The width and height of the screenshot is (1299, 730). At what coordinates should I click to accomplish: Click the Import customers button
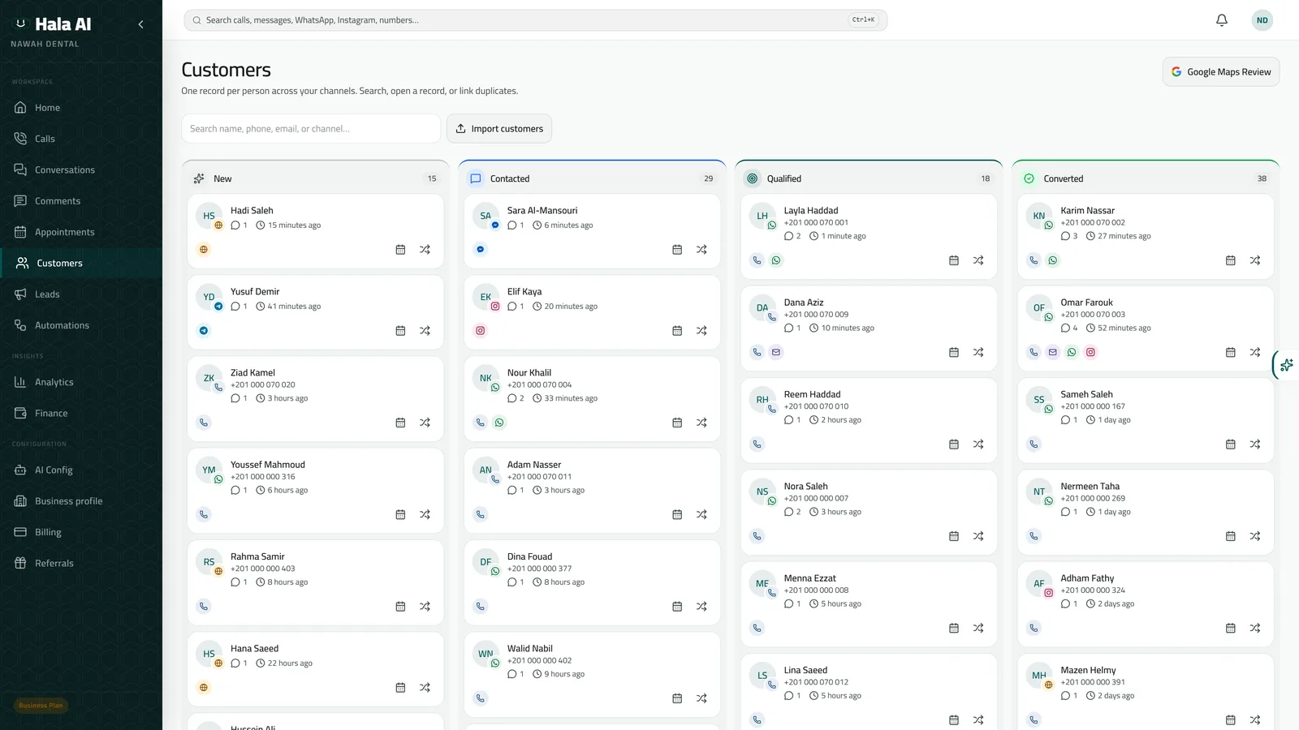[x=499, y=129]
